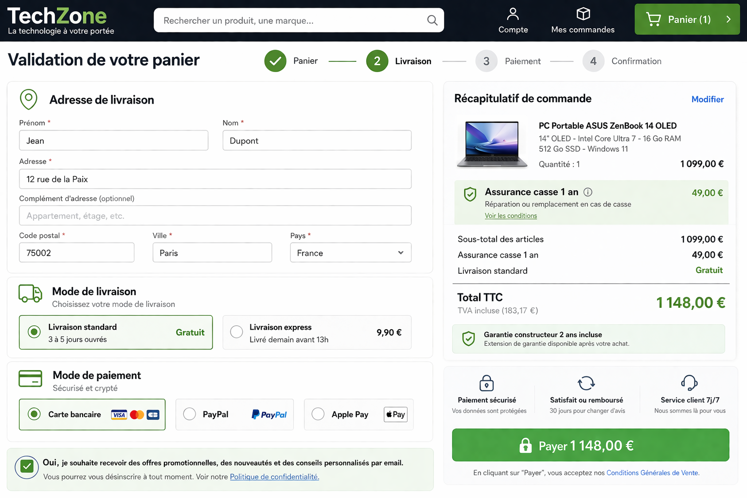Click the ASUS ZenBook product thumbnail
Image resolution: width=747 pixels, height=498 pixels.
click(492, 144)
